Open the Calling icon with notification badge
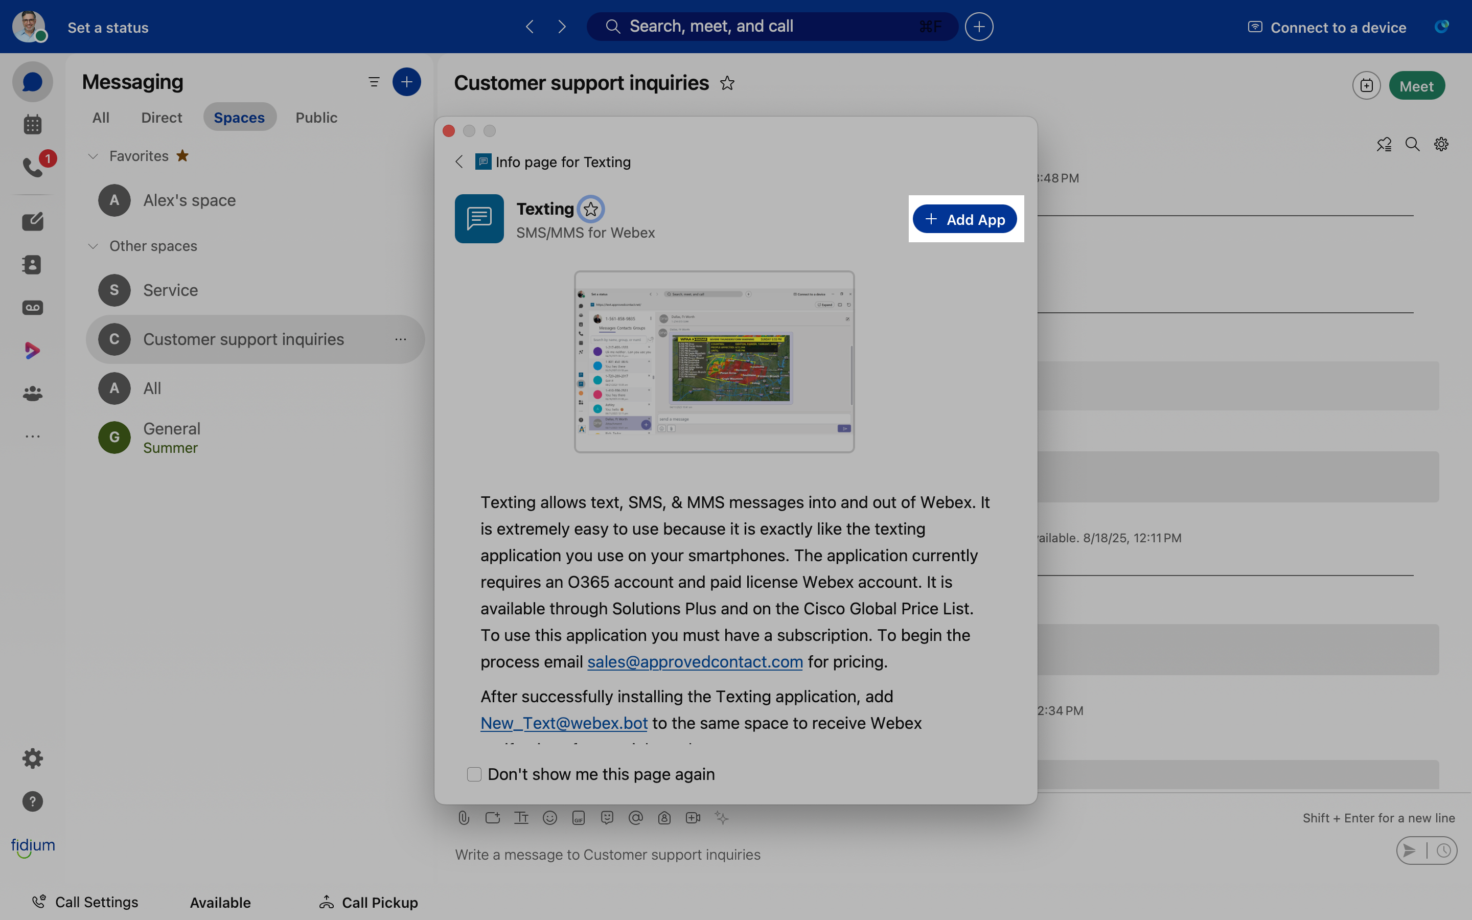The height and width of the screenshot is (920, 1472). [33, 167]
